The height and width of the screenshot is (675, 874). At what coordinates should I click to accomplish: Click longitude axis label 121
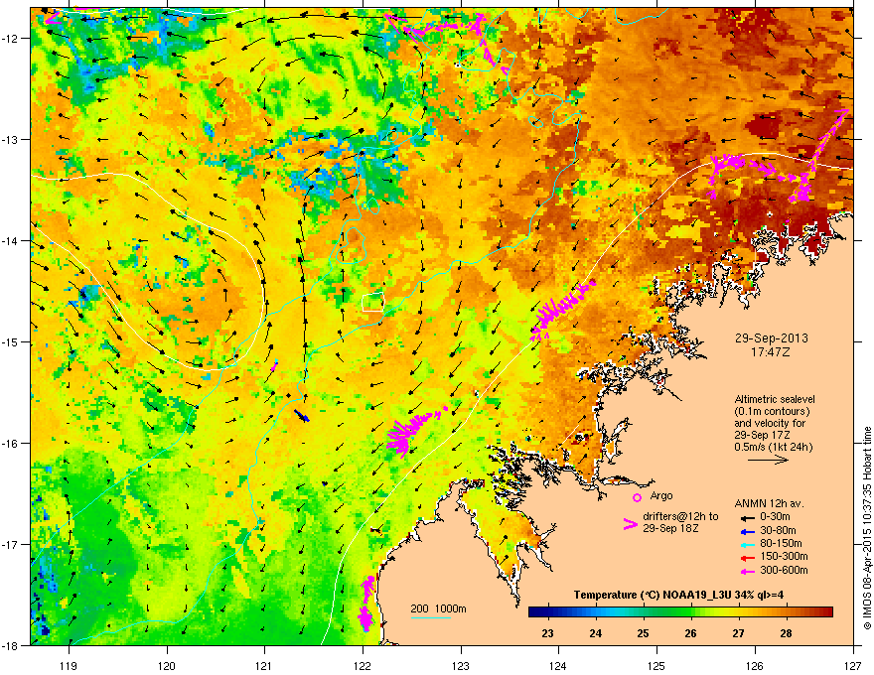tap(264, 665)
